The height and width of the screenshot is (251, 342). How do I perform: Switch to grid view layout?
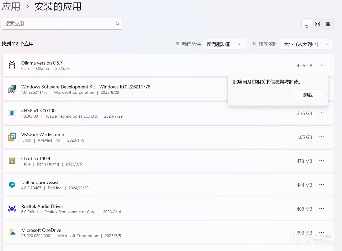point(318,24)
